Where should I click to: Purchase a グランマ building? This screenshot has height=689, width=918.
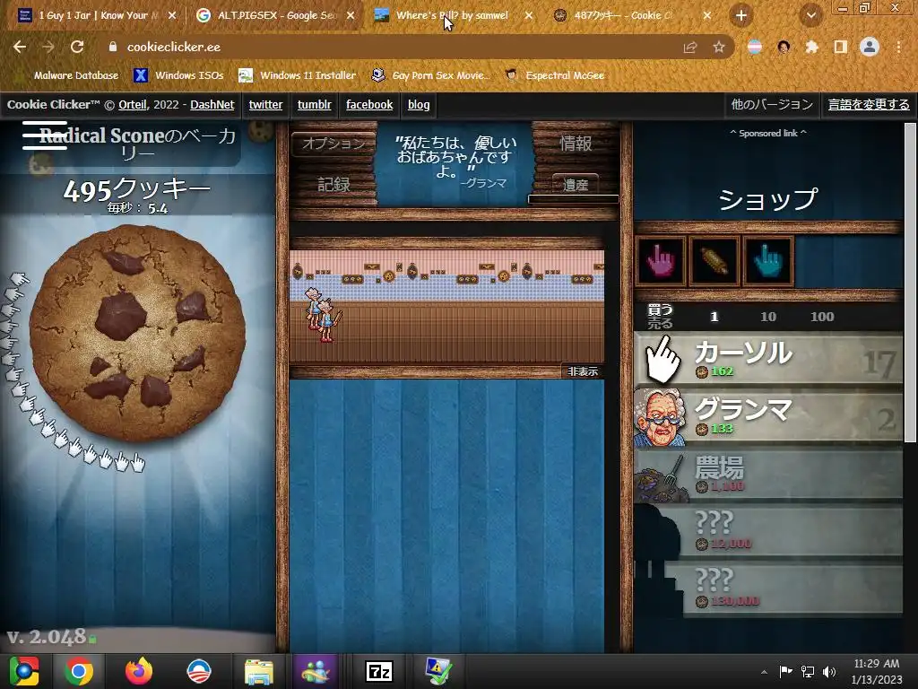click(x=768, y=416)
